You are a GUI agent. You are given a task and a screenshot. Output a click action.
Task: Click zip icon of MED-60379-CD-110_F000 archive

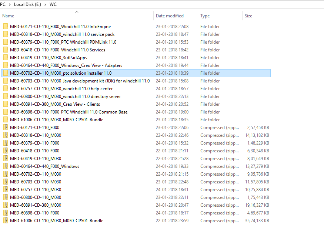click(6, 143)
